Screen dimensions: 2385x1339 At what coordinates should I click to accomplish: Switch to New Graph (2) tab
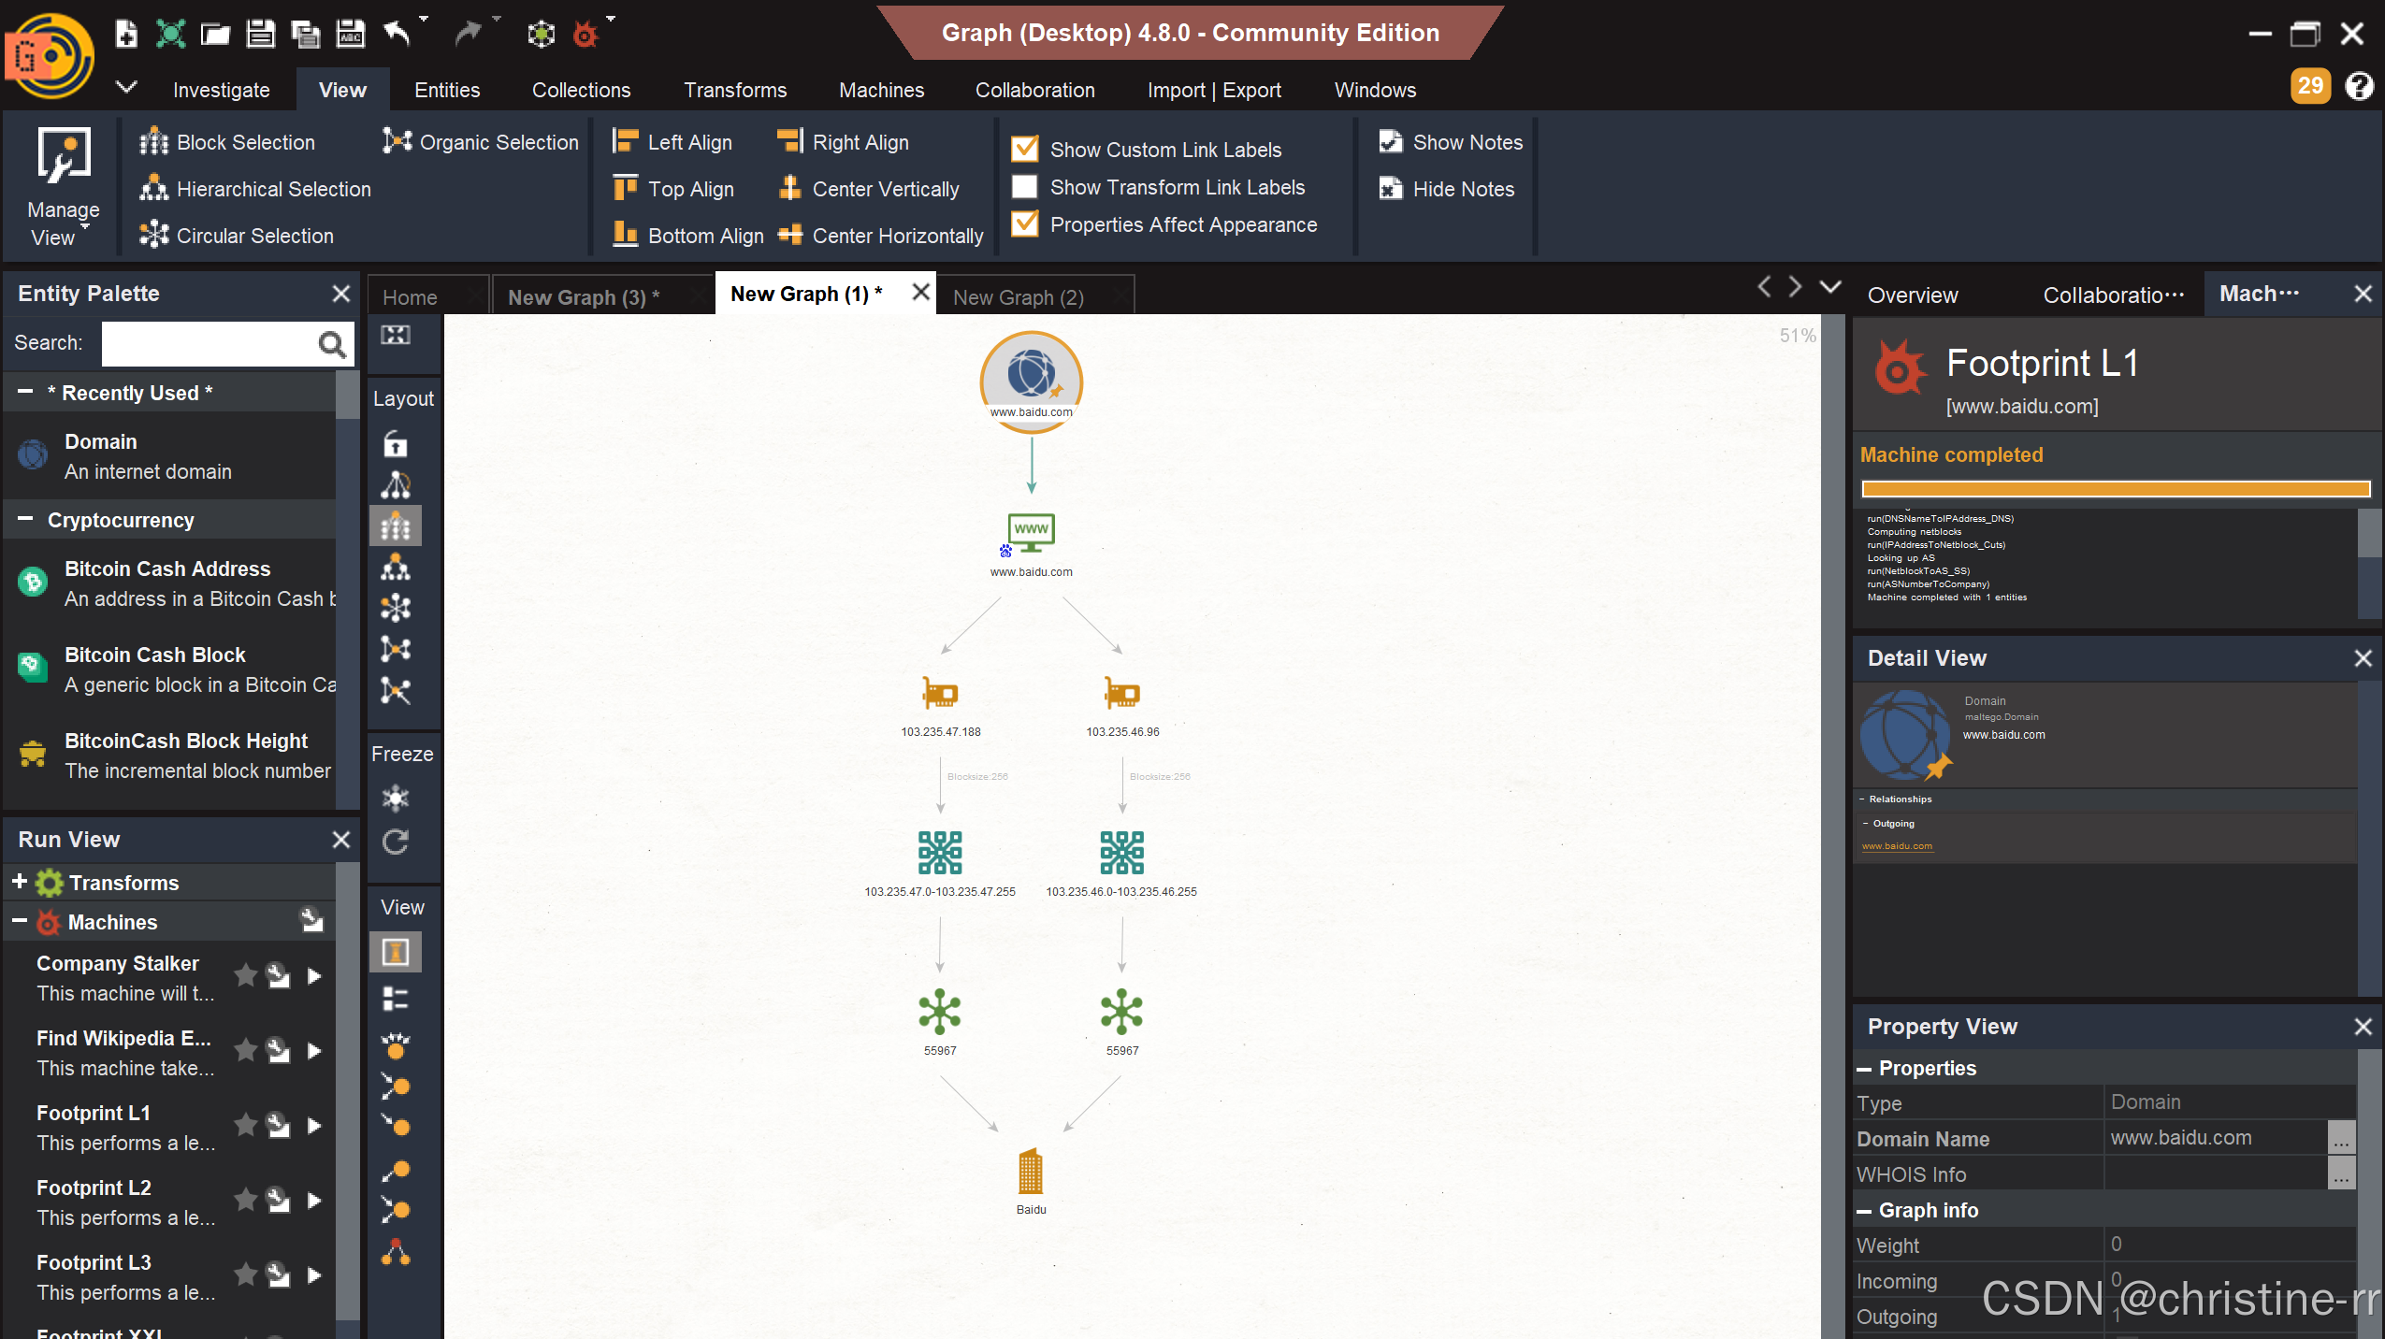click(1018, 296)
